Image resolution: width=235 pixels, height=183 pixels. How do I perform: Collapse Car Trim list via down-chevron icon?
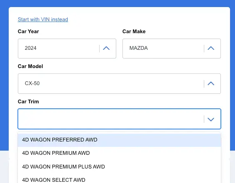tap(211, 120)
